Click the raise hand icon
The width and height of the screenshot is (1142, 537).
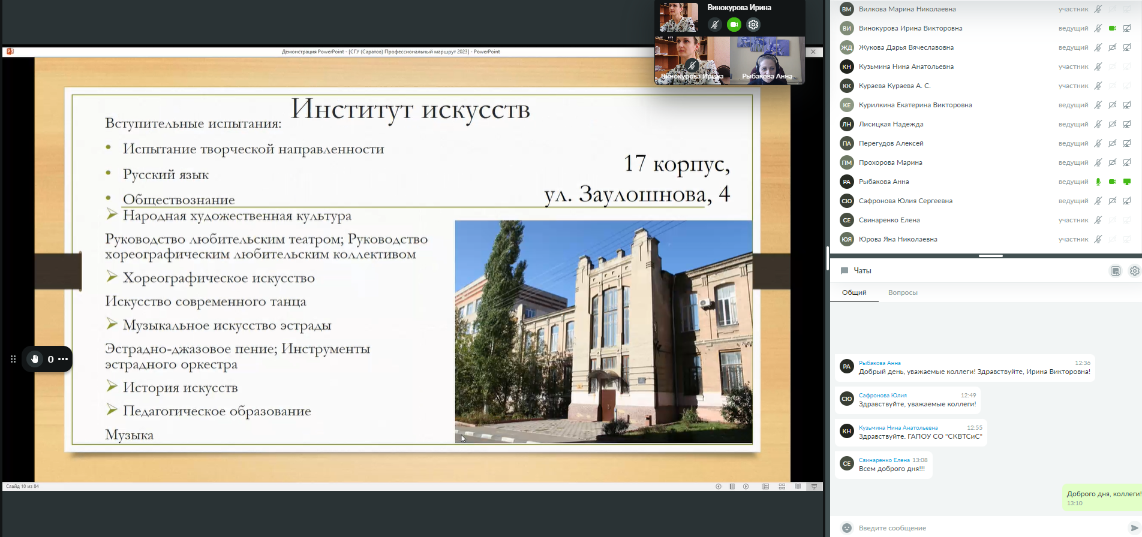pyautogui.click(x=35, y=359)
